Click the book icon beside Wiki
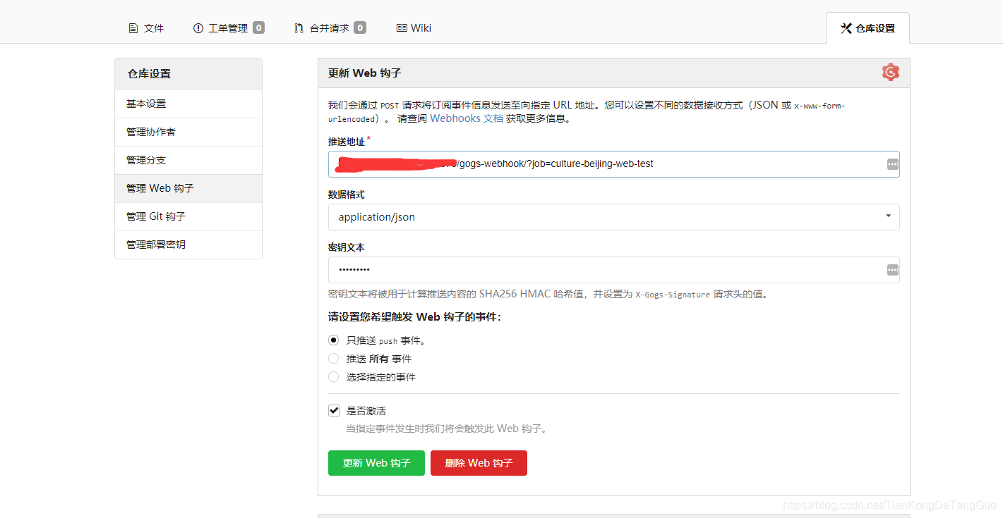The height and width of the screenshot is (518, 1003). coord(402,28)
